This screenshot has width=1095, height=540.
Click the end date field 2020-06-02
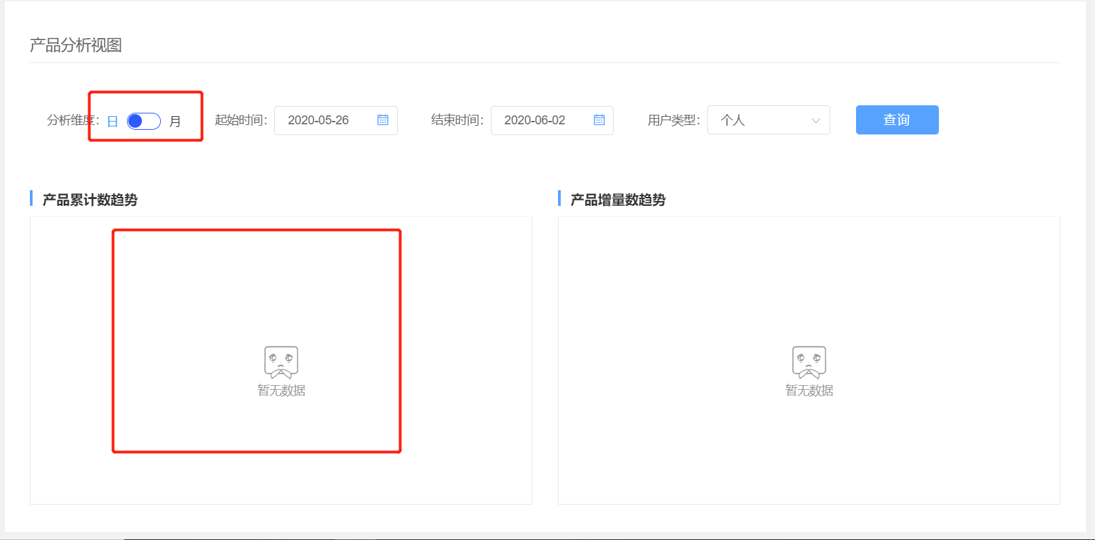point(552,120)
